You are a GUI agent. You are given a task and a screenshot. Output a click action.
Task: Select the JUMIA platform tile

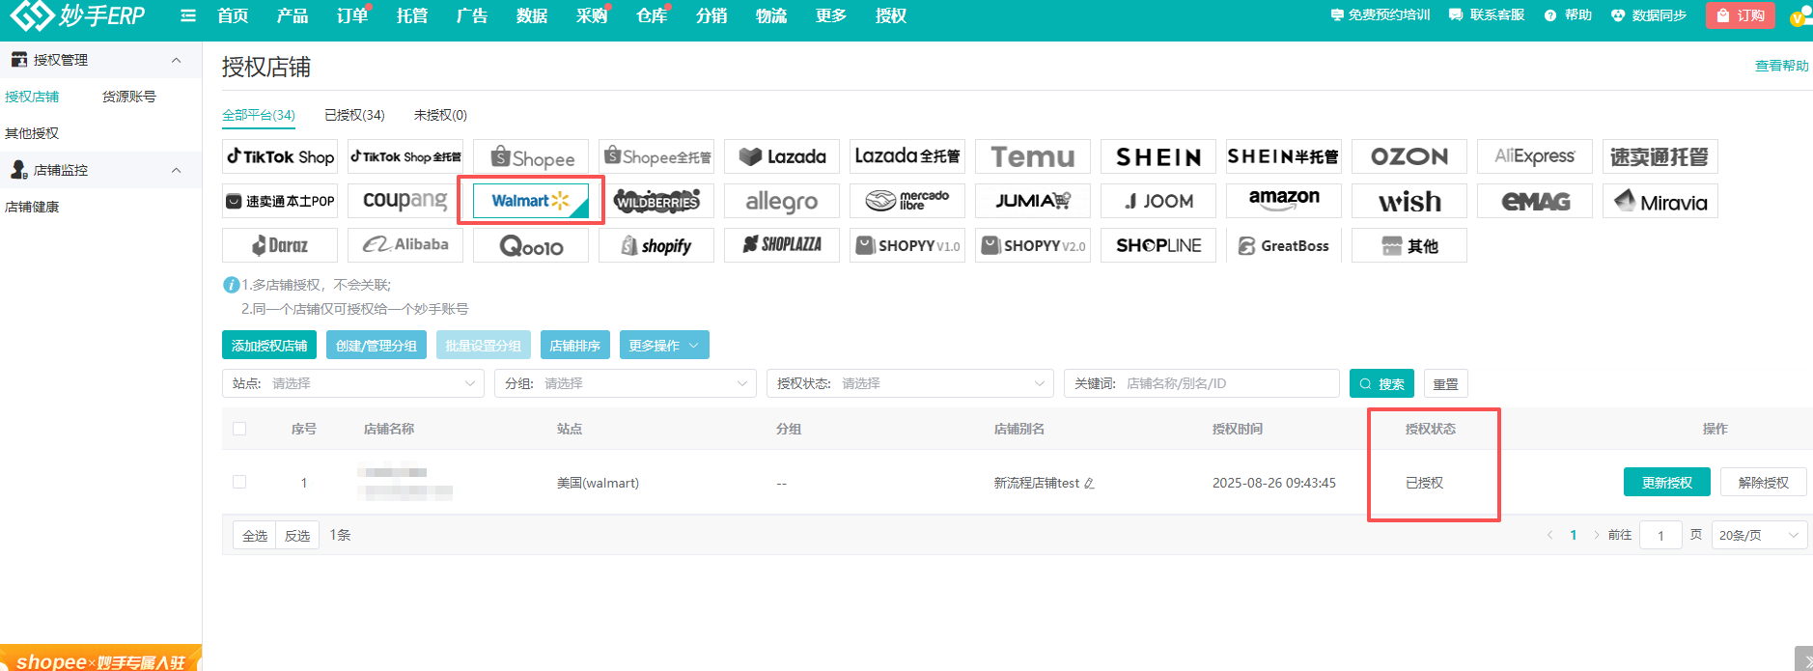(1033, 201)
